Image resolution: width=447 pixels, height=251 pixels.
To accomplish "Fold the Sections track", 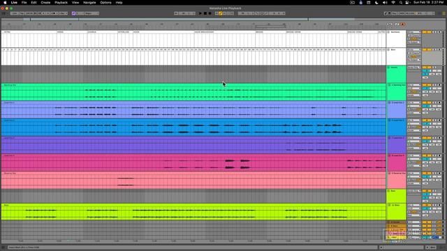I will pyautogui.click(x=388, y=32).
